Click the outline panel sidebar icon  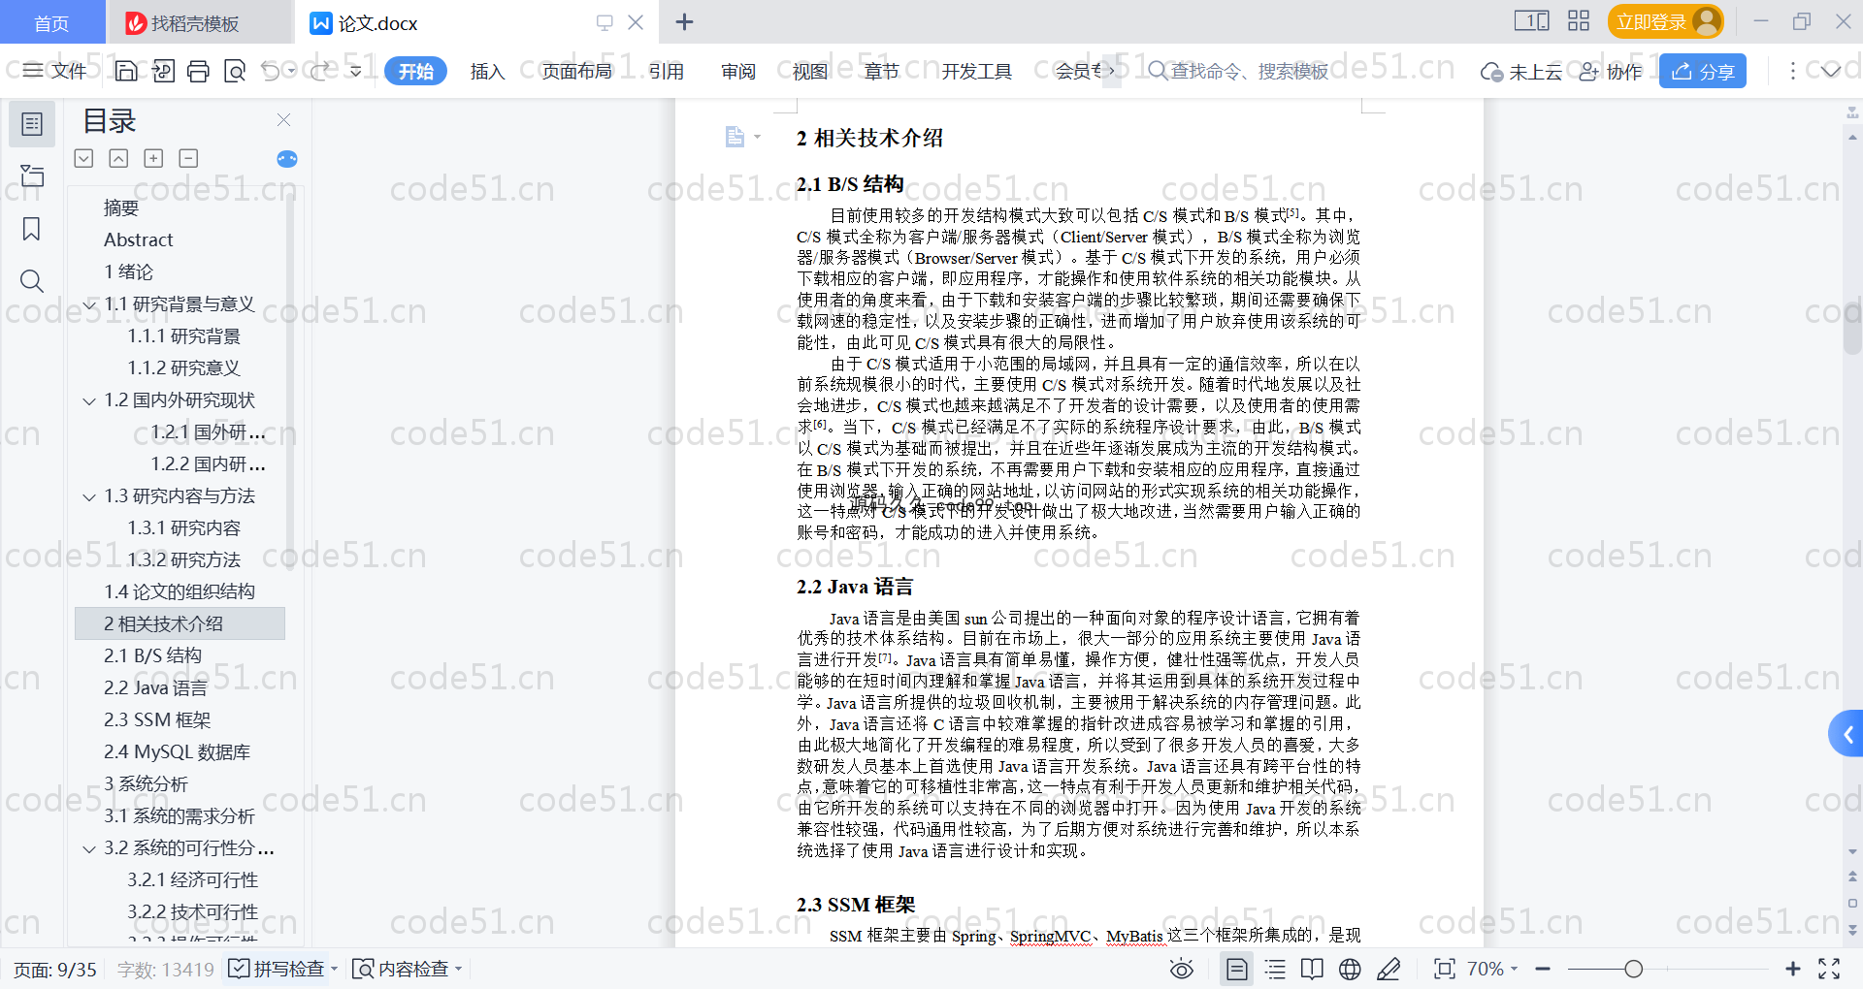tap(32, 124)
